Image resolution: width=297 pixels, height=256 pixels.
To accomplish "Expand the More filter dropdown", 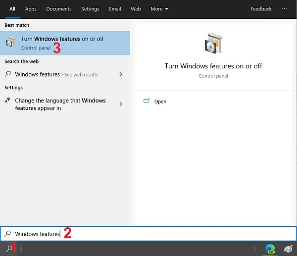I will 159,9.
